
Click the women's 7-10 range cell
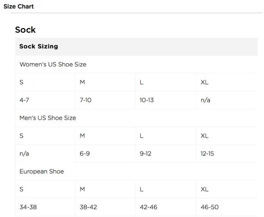[x=106, y=100]
